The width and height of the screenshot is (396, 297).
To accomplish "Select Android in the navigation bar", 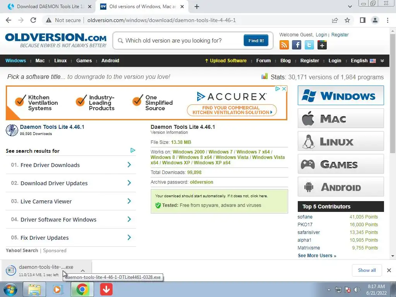I will [x=110, y=61].
